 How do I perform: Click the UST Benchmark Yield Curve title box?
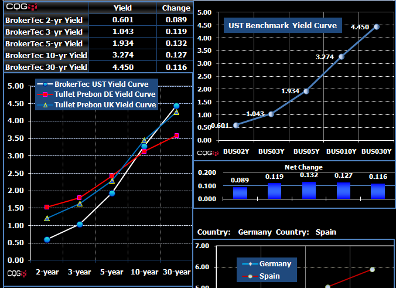coord(282,26)
